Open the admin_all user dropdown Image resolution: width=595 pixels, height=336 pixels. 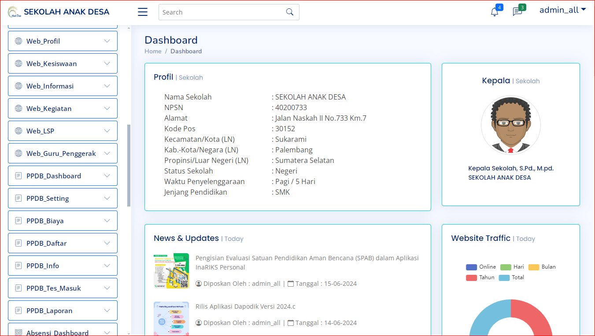click(x=562, y=10)
